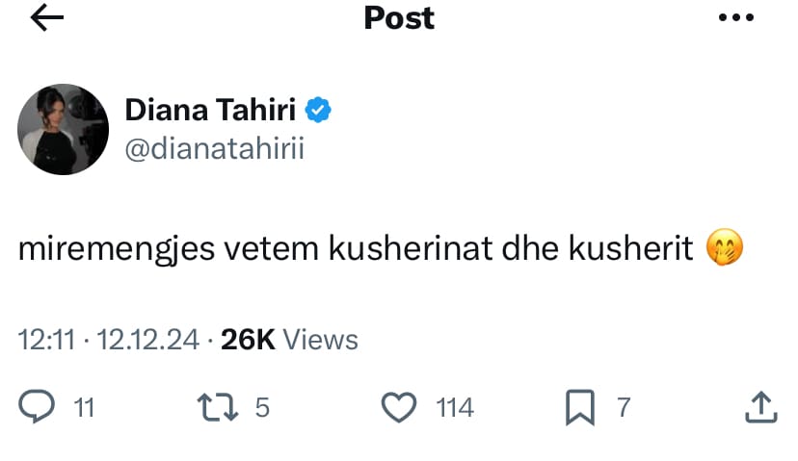
Task: Bookmark this post
Action: pos(579,408)
